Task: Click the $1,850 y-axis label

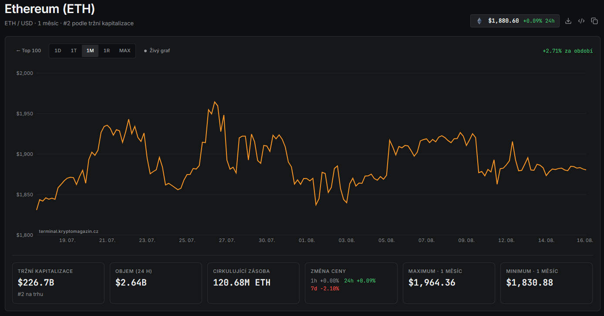Action: click(x=25, y=195)
